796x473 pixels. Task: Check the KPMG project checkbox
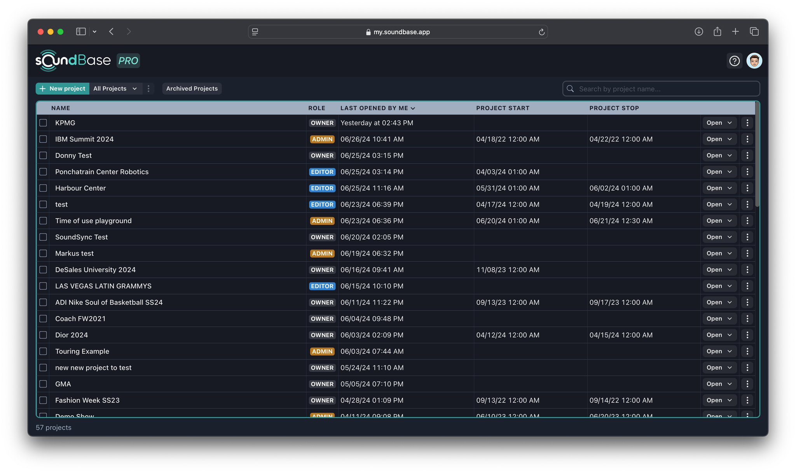(43, 123)
